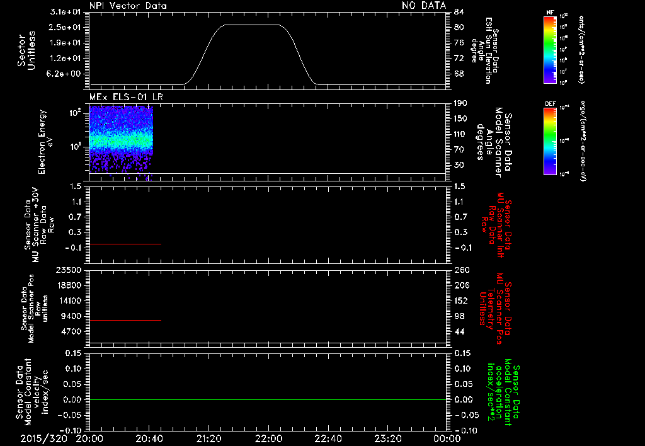Click the red "MU Scanner Int Raw Data" axis title

point(495,225)
